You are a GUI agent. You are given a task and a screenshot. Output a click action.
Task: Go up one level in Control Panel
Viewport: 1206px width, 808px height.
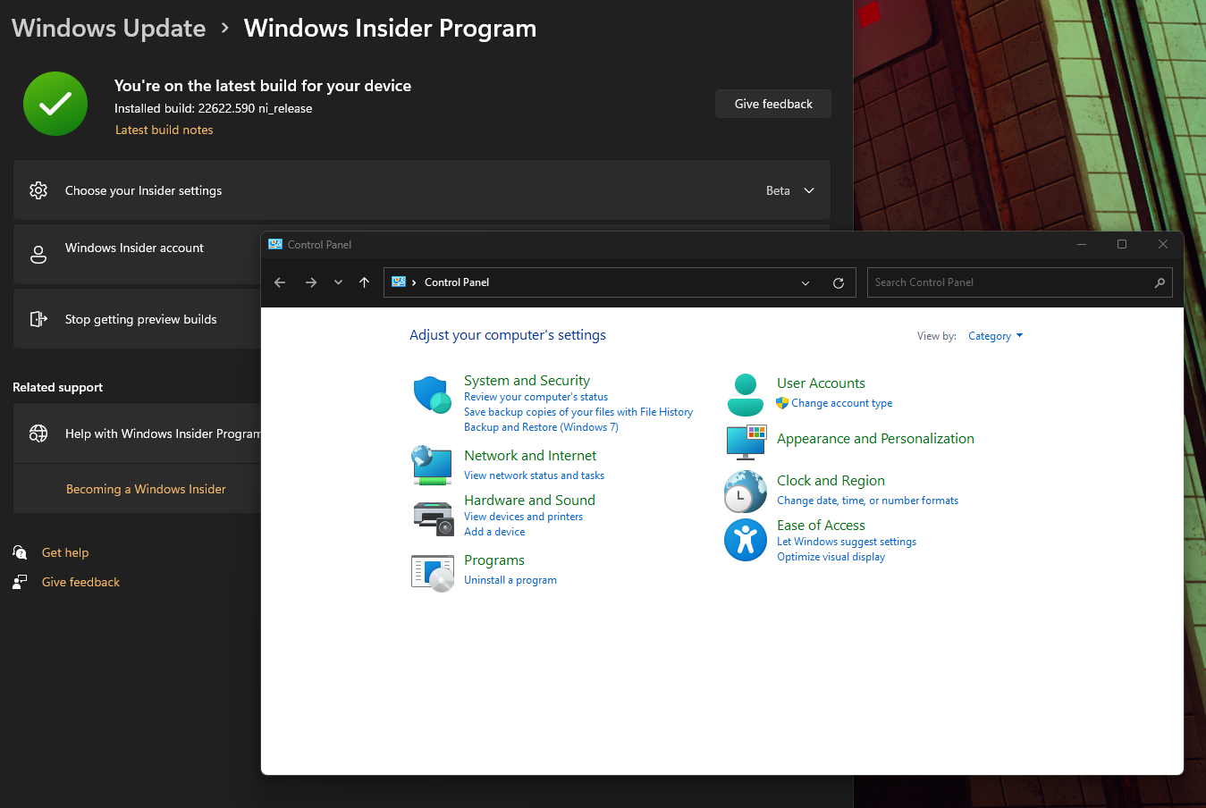pyautogui.click(x=364, y=282)
